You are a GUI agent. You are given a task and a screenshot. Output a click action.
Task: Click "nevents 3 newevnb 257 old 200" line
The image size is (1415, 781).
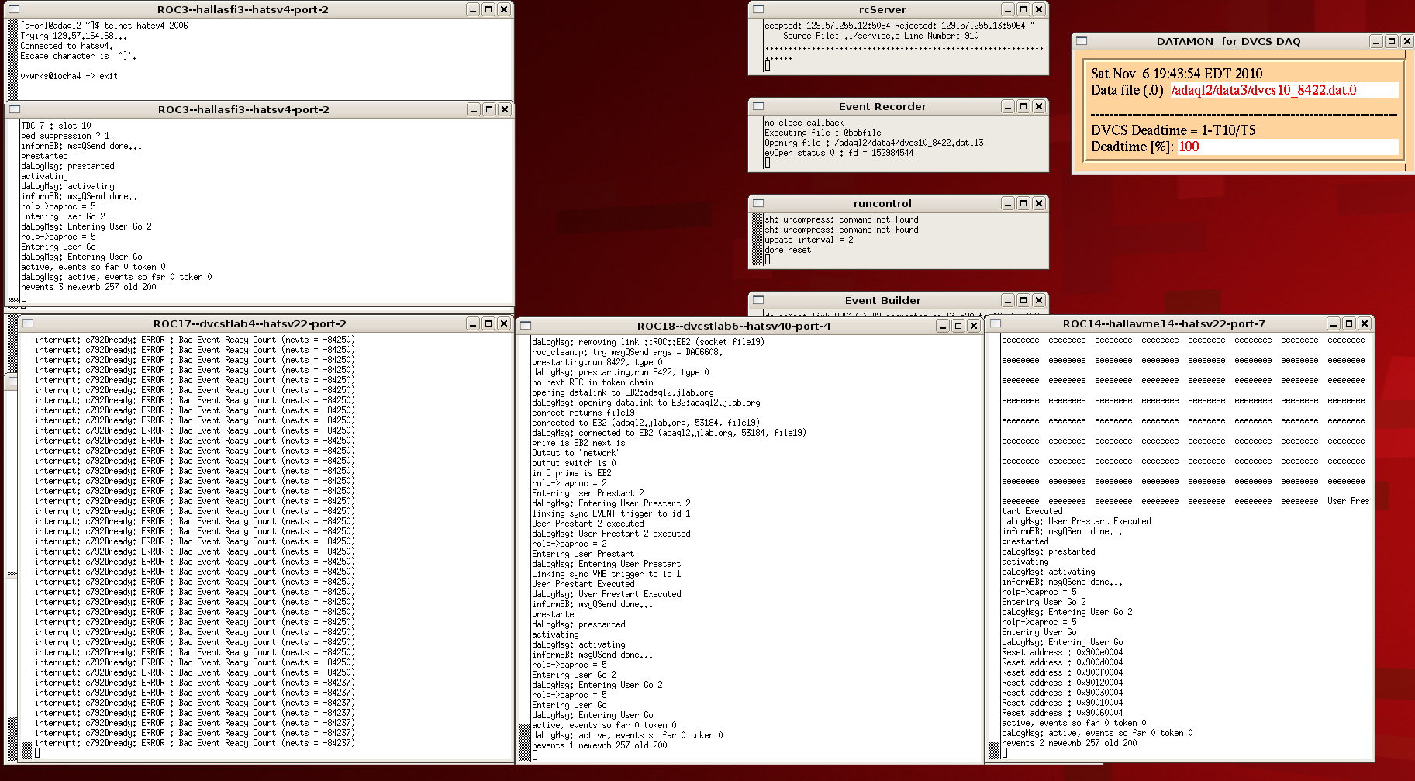click(x=88, y=287)
